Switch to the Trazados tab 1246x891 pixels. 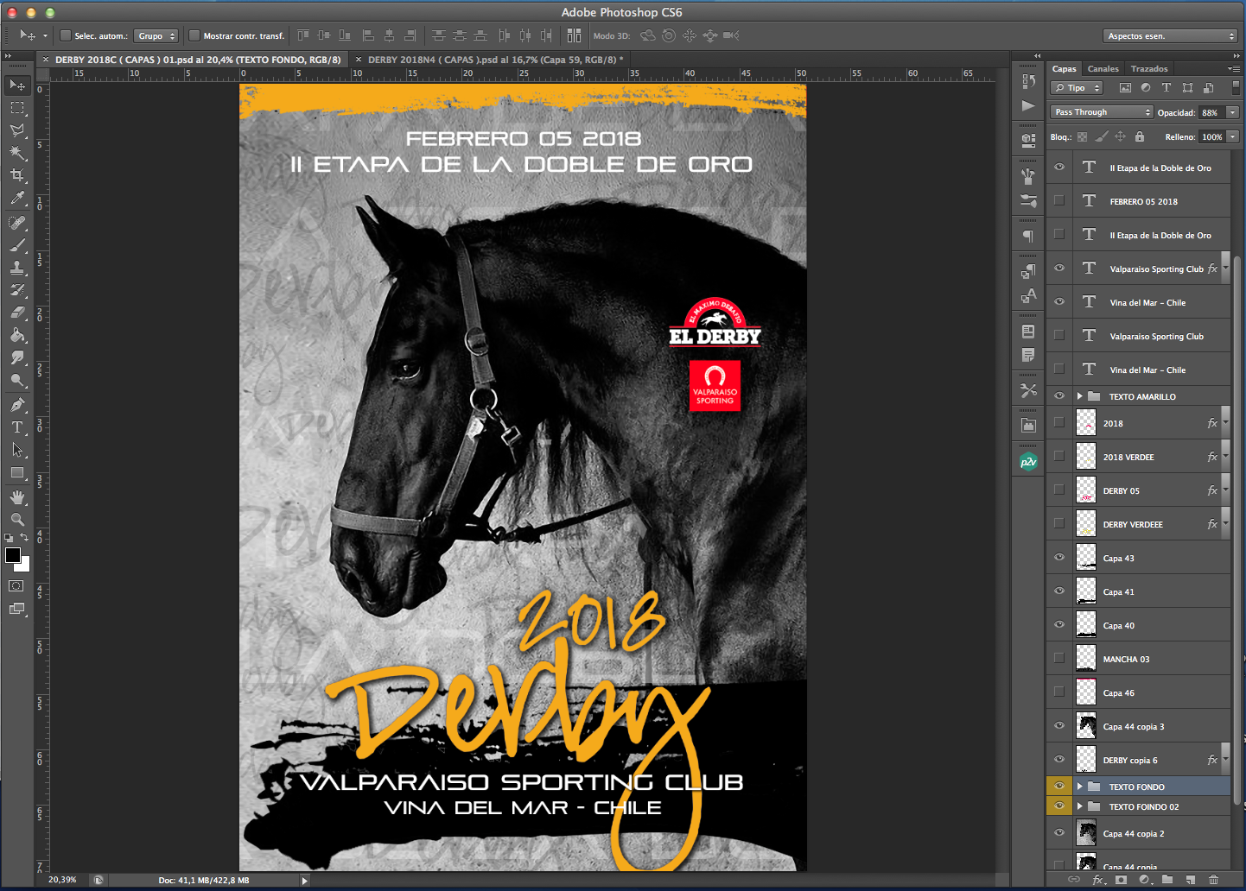click(x=1149, y=69)
